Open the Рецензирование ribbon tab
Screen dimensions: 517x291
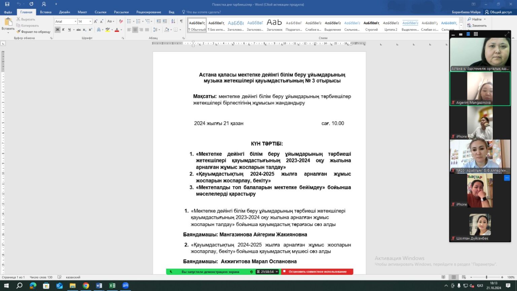tap(148, 12)
